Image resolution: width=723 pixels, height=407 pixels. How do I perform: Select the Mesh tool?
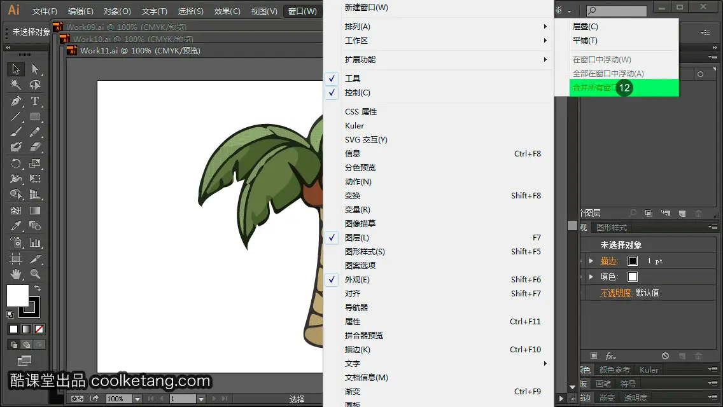pyautogui.click(x=16, y=210)
